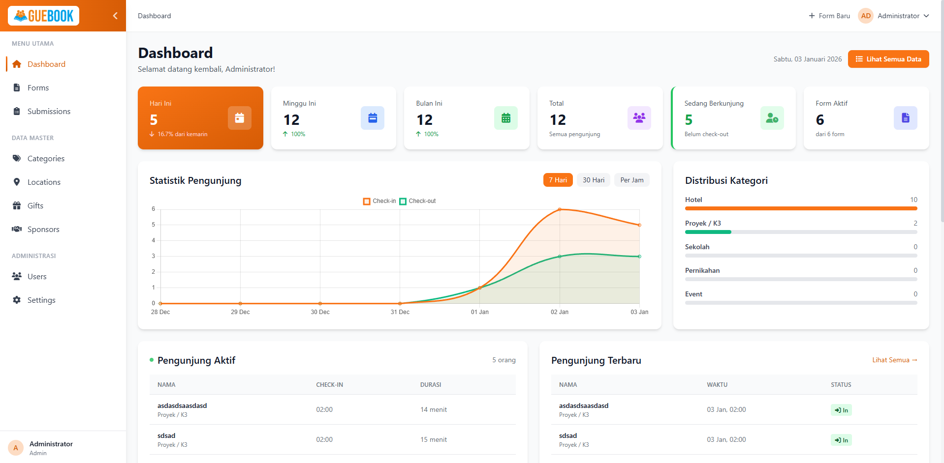This screenshot has width=944, height=463.
Task: Collapse the sidebar with the chevron arrow
Action: 115,15
